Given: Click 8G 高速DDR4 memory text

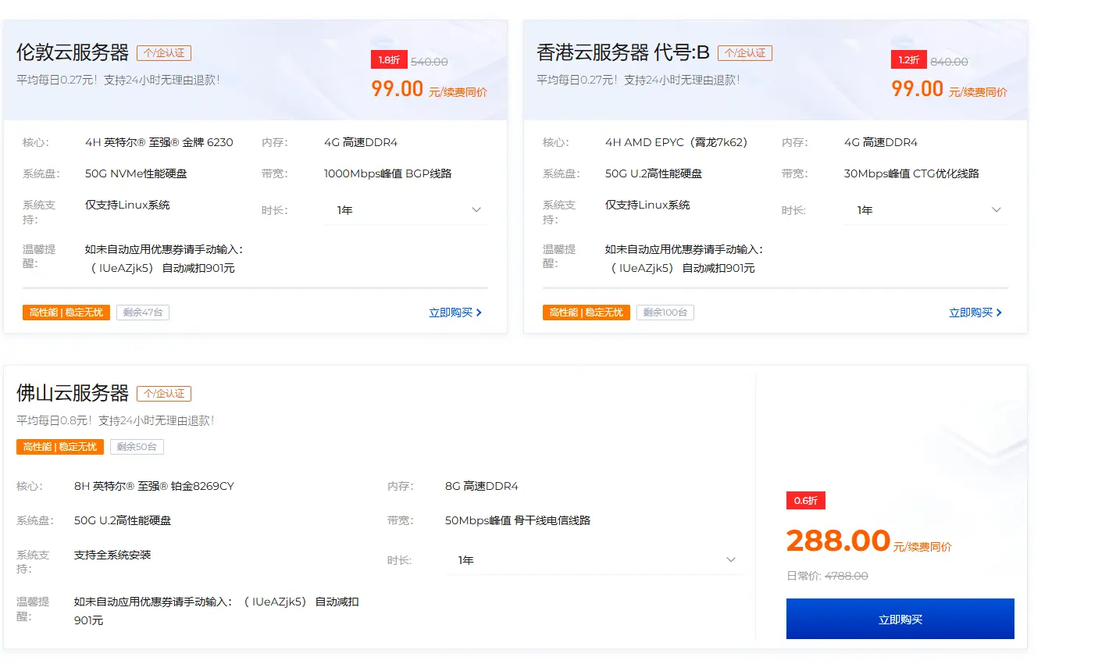Looking at the screenshot, I should tap(482, 486).
